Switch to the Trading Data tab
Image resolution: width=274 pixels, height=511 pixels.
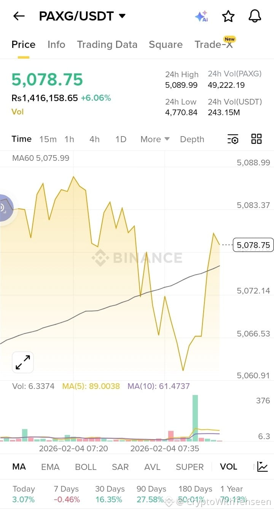[x=107, y=44]
